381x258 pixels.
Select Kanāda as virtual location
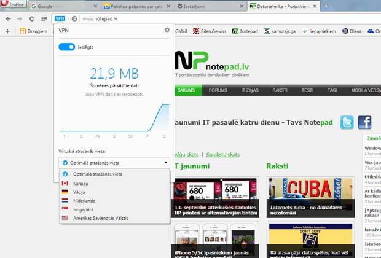114,184
